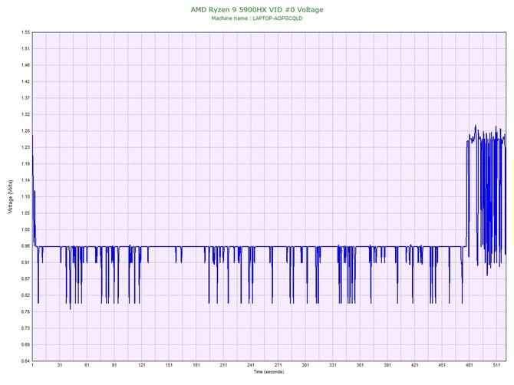Select the 421 seconds tick label
This screenshot has width=514, height=385.
415,365
